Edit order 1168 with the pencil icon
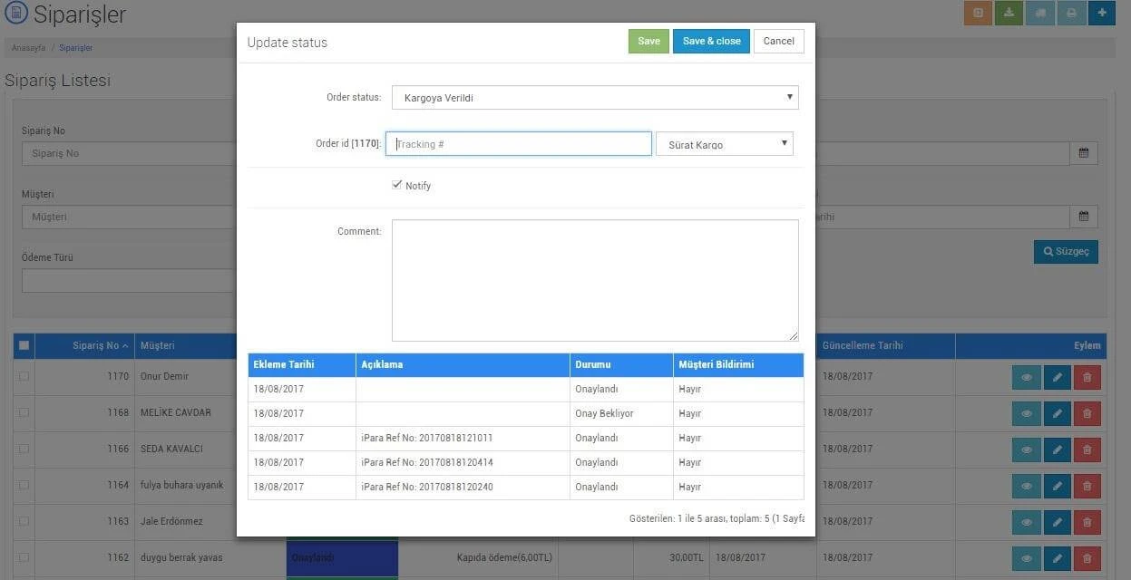1131x580 pixels. point(1057,413)
